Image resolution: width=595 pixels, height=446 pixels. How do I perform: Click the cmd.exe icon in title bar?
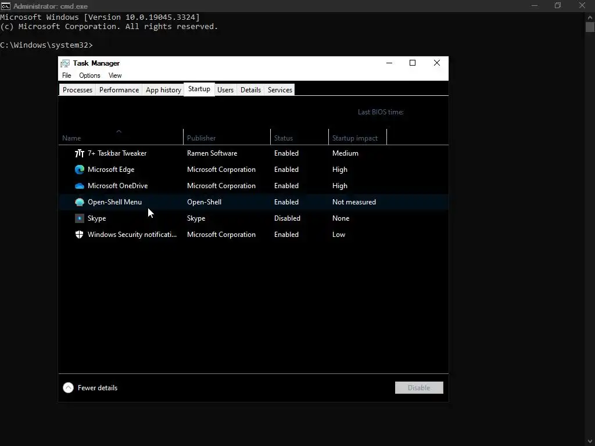tap(6, 6)
